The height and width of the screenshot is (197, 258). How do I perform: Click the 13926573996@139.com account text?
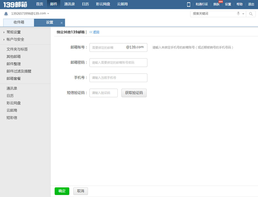[x=28, y=14]
